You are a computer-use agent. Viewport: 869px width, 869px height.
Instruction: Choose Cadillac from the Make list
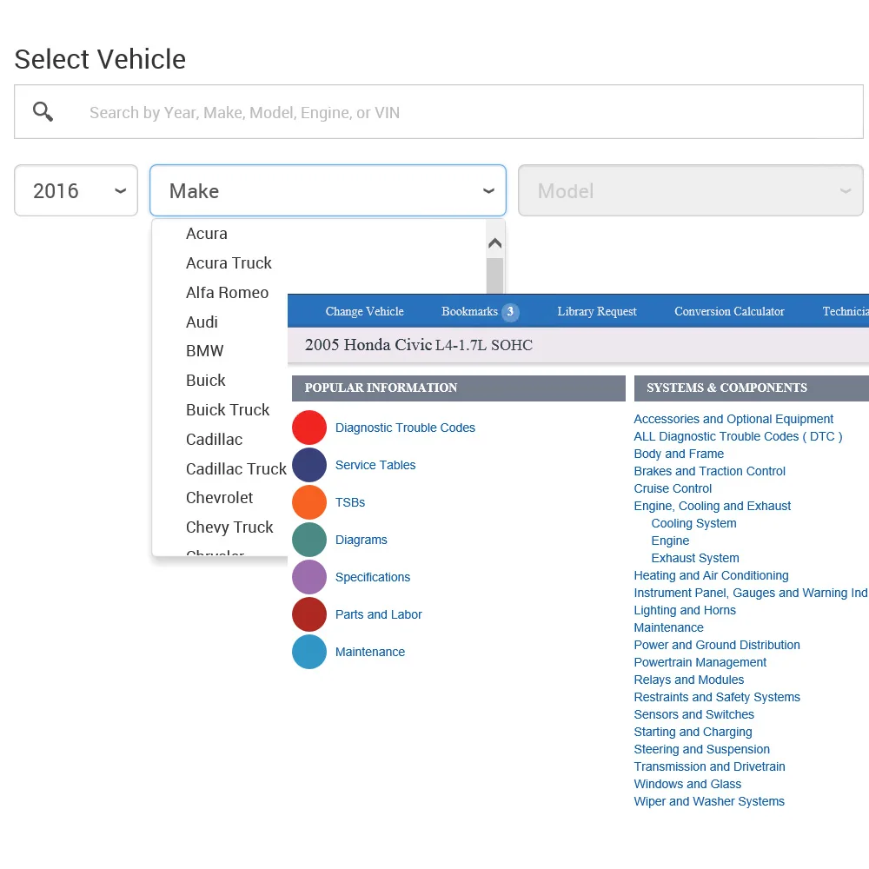[214, 440]
